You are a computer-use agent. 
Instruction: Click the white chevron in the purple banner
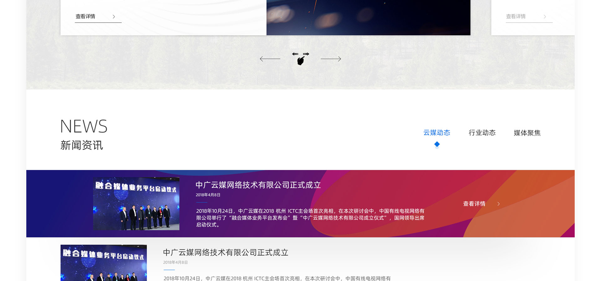499,204
